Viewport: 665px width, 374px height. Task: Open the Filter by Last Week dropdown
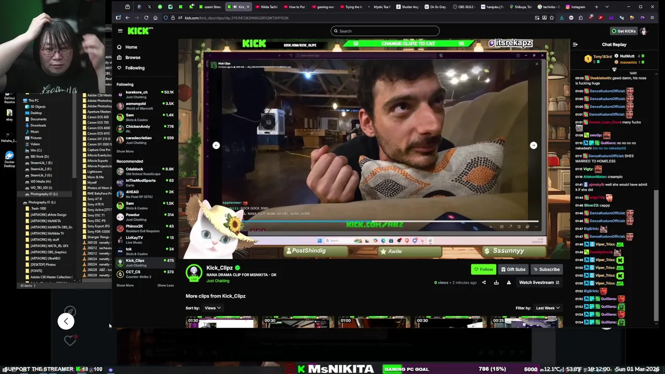pyautogui.click(x=548, y=308)
